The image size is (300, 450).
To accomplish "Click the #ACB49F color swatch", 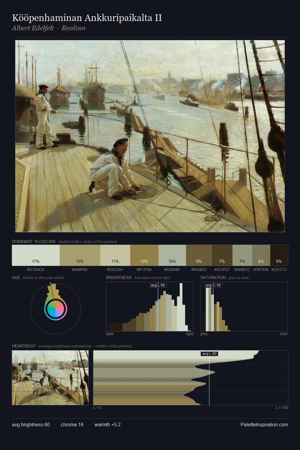I will point(172,255).
